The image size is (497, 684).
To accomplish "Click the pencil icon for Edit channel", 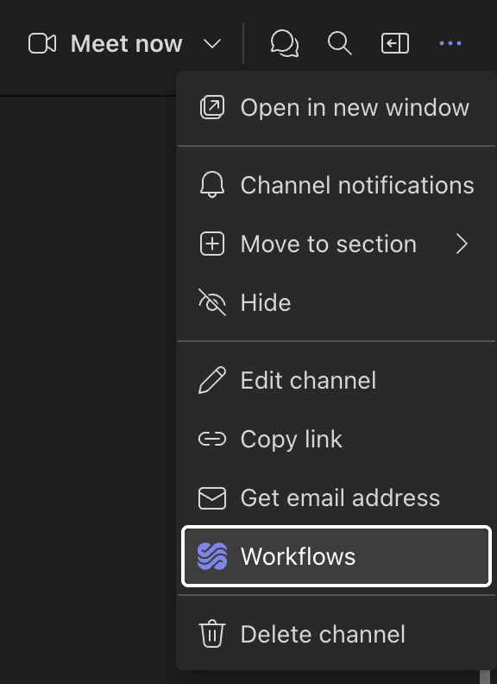I will [212, 380].
